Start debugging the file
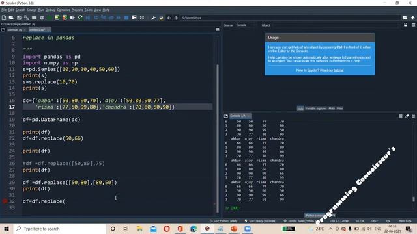This screenshot has height=234, width=417. [x=88, y=18]
